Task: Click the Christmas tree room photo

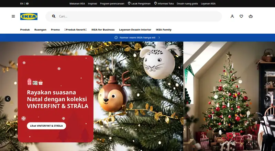Action: 229,96
